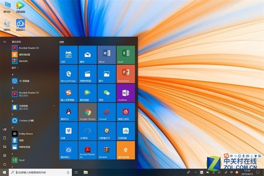Open the Sogou input tray icon
Screen dimensions: 264x176
(237, 172)
